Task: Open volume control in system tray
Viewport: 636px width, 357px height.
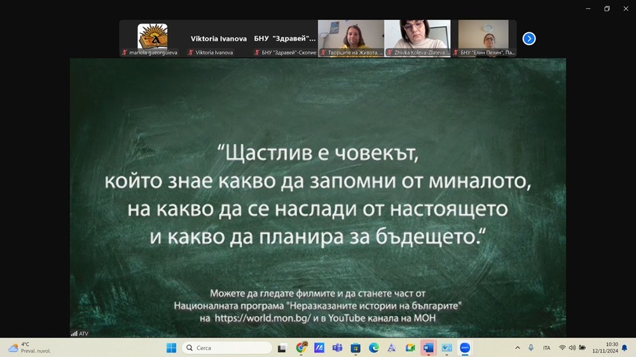Action: 572,347
